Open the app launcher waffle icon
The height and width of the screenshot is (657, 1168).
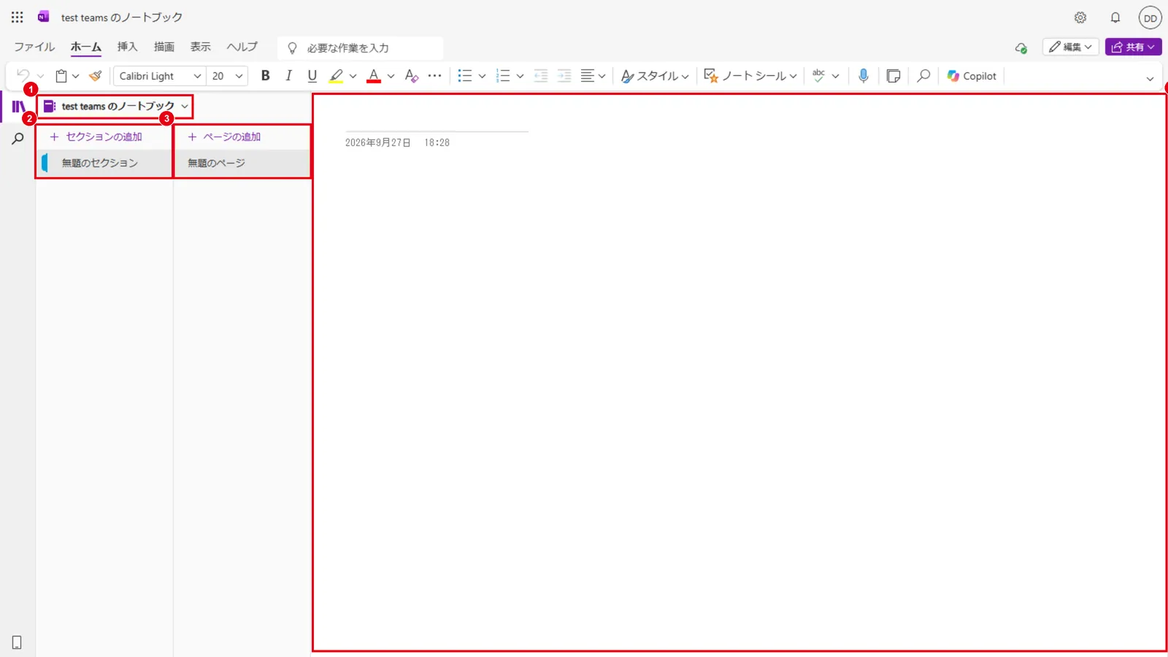[17, 17]
